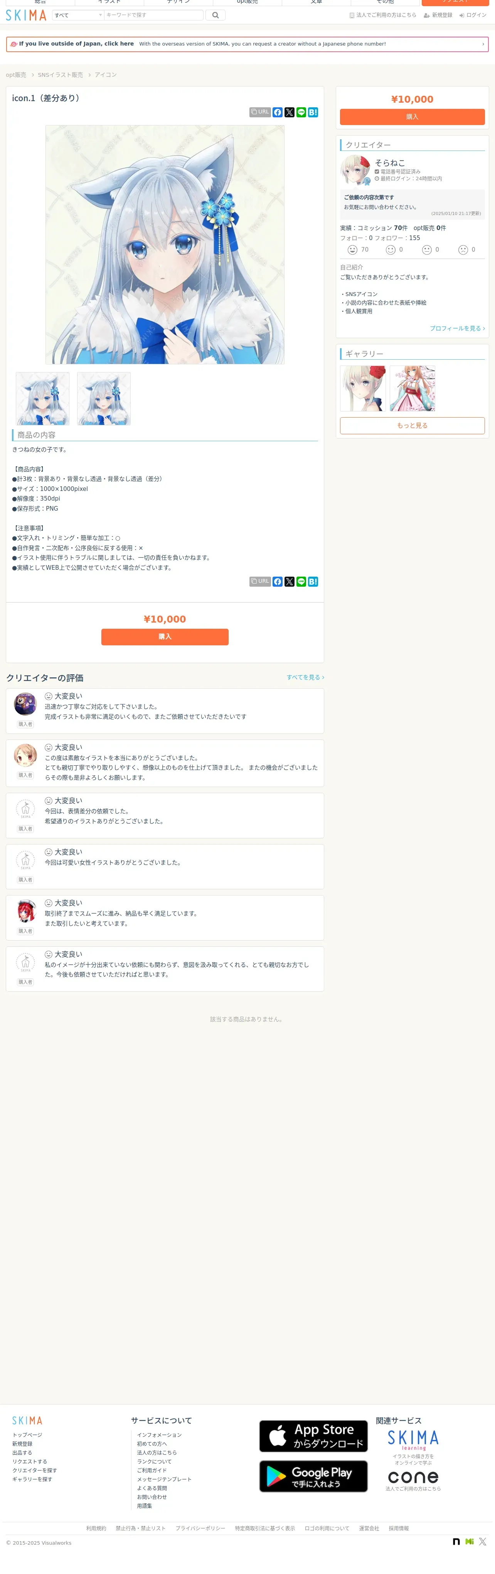Viewport: 495px width, 1574px height.
Task: Copy the URL using the lower URL button
Action: click(x=260, y=582)
